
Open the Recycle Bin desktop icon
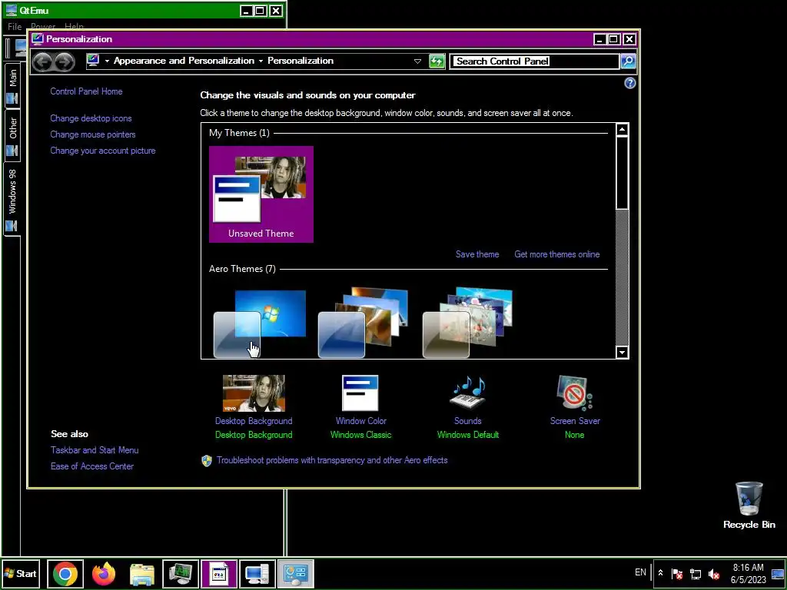click(x=749, y=505)
